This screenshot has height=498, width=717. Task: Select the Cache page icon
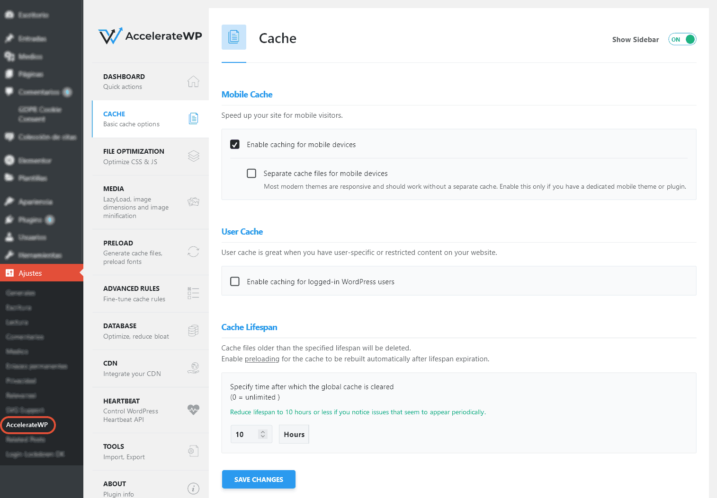[x=193, y=118]
